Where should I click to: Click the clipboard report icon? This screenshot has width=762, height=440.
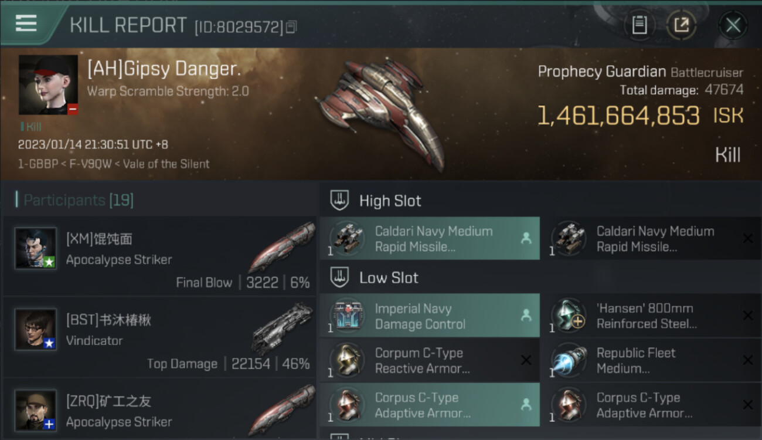point(639,25)
